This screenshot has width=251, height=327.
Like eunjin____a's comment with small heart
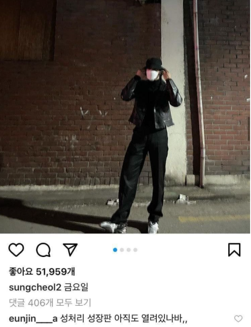[238, 319]
